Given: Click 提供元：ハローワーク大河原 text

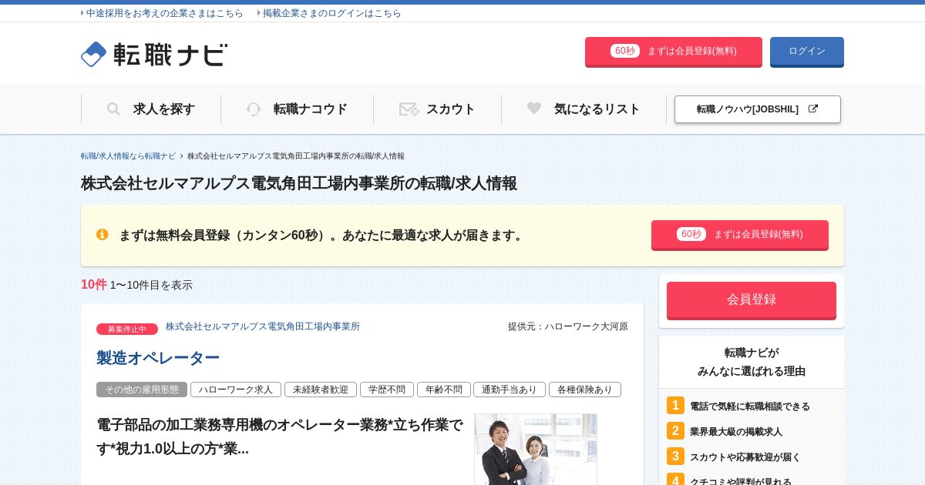Looking at the screenshot, I should [568, 326].
